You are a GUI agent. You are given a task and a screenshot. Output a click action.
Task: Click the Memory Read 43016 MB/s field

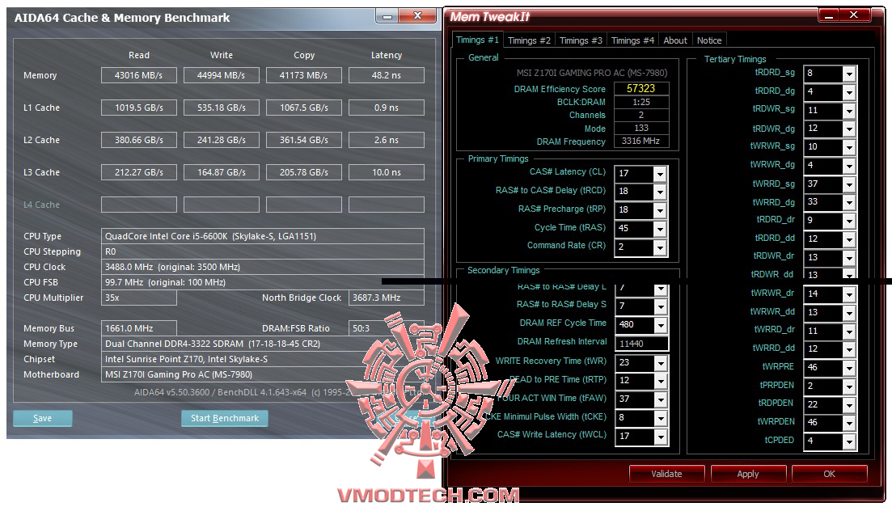(139, 75)
